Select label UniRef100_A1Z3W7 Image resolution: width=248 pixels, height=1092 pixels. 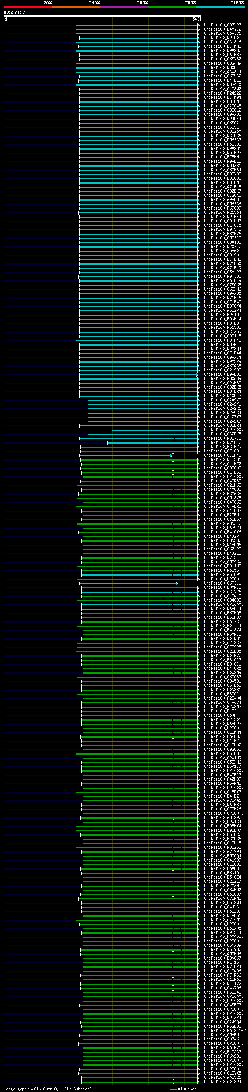(x=222, y=89)
